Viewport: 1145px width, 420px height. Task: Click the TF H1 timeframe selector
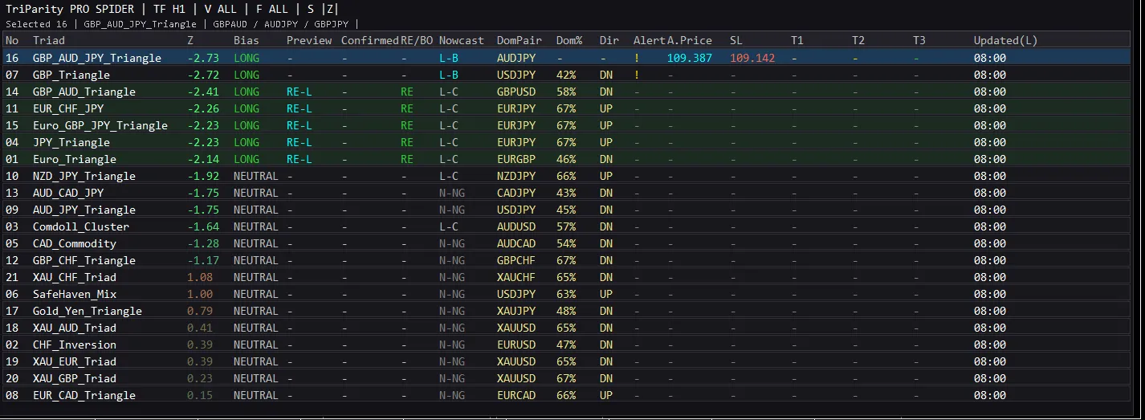coord(169,10)
